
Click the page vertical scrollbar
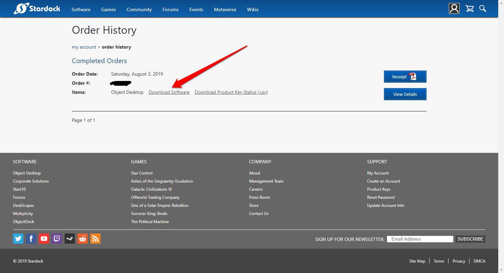tap(501, 136)
